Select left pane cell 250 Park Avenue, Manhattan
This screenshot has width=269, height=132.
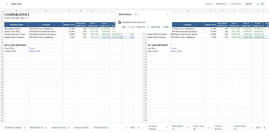pos(46,29)
